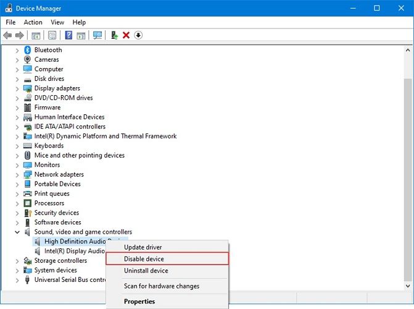Screen dimensions: 414x309
Task: Click the Processors chip icon
Action: tap(28, 203)
